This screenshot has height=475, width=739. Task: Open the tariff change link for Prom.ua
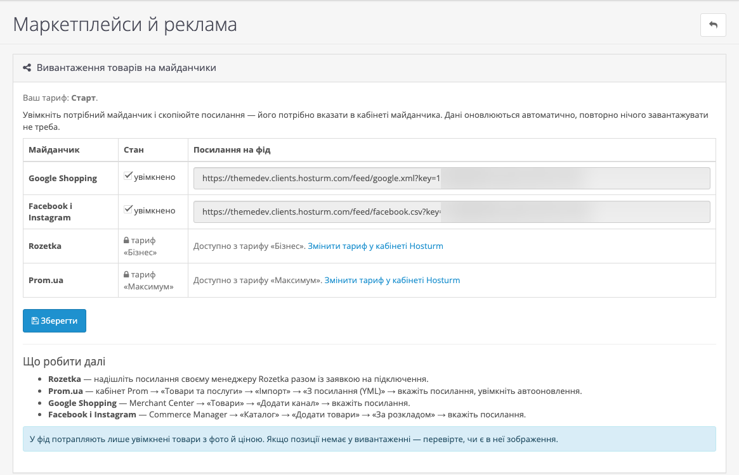(x=392, y=281)
